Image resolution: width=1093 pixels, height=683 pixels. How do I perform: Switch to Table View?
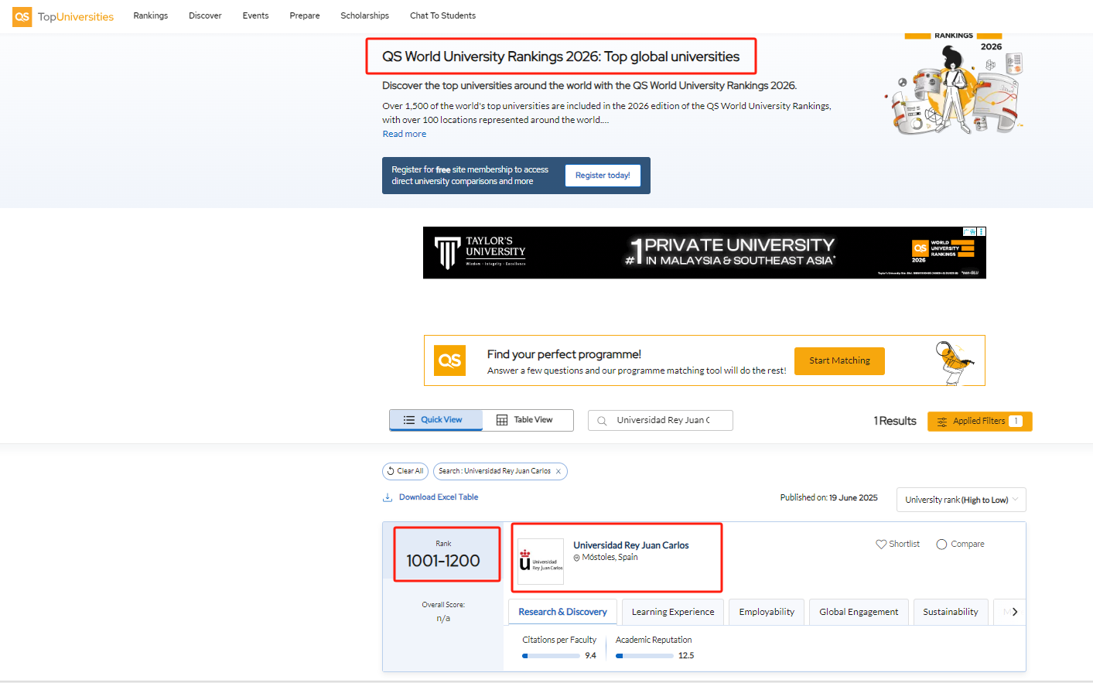(528, 420)
